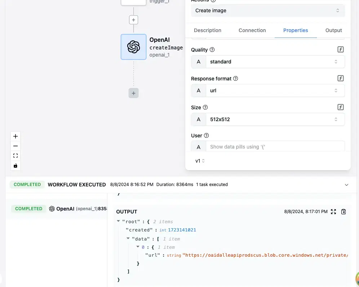The width and height of the screenshot is (359, 287).
Task: Click the formula icon next to Quality
Action: (340, 49)
